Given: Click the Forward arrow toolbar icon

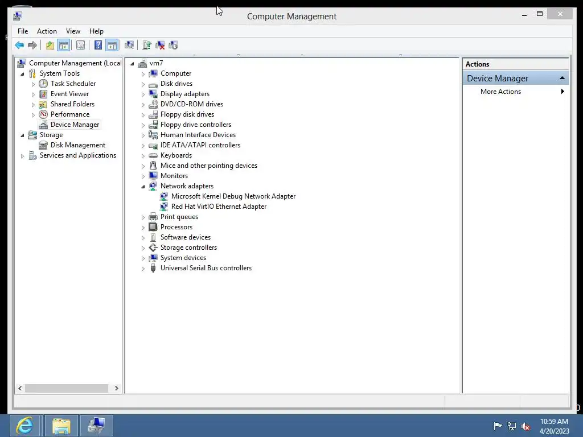Looking at the screenshot, I should pos(32,46).
